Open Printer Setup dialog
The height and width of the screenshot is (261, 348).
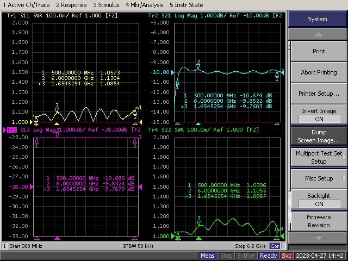319,94
